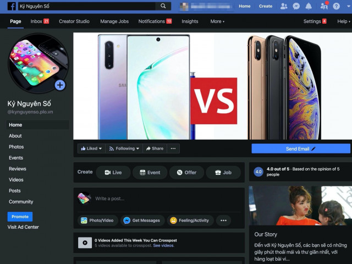Click the Facebook search field

point(87,6)
